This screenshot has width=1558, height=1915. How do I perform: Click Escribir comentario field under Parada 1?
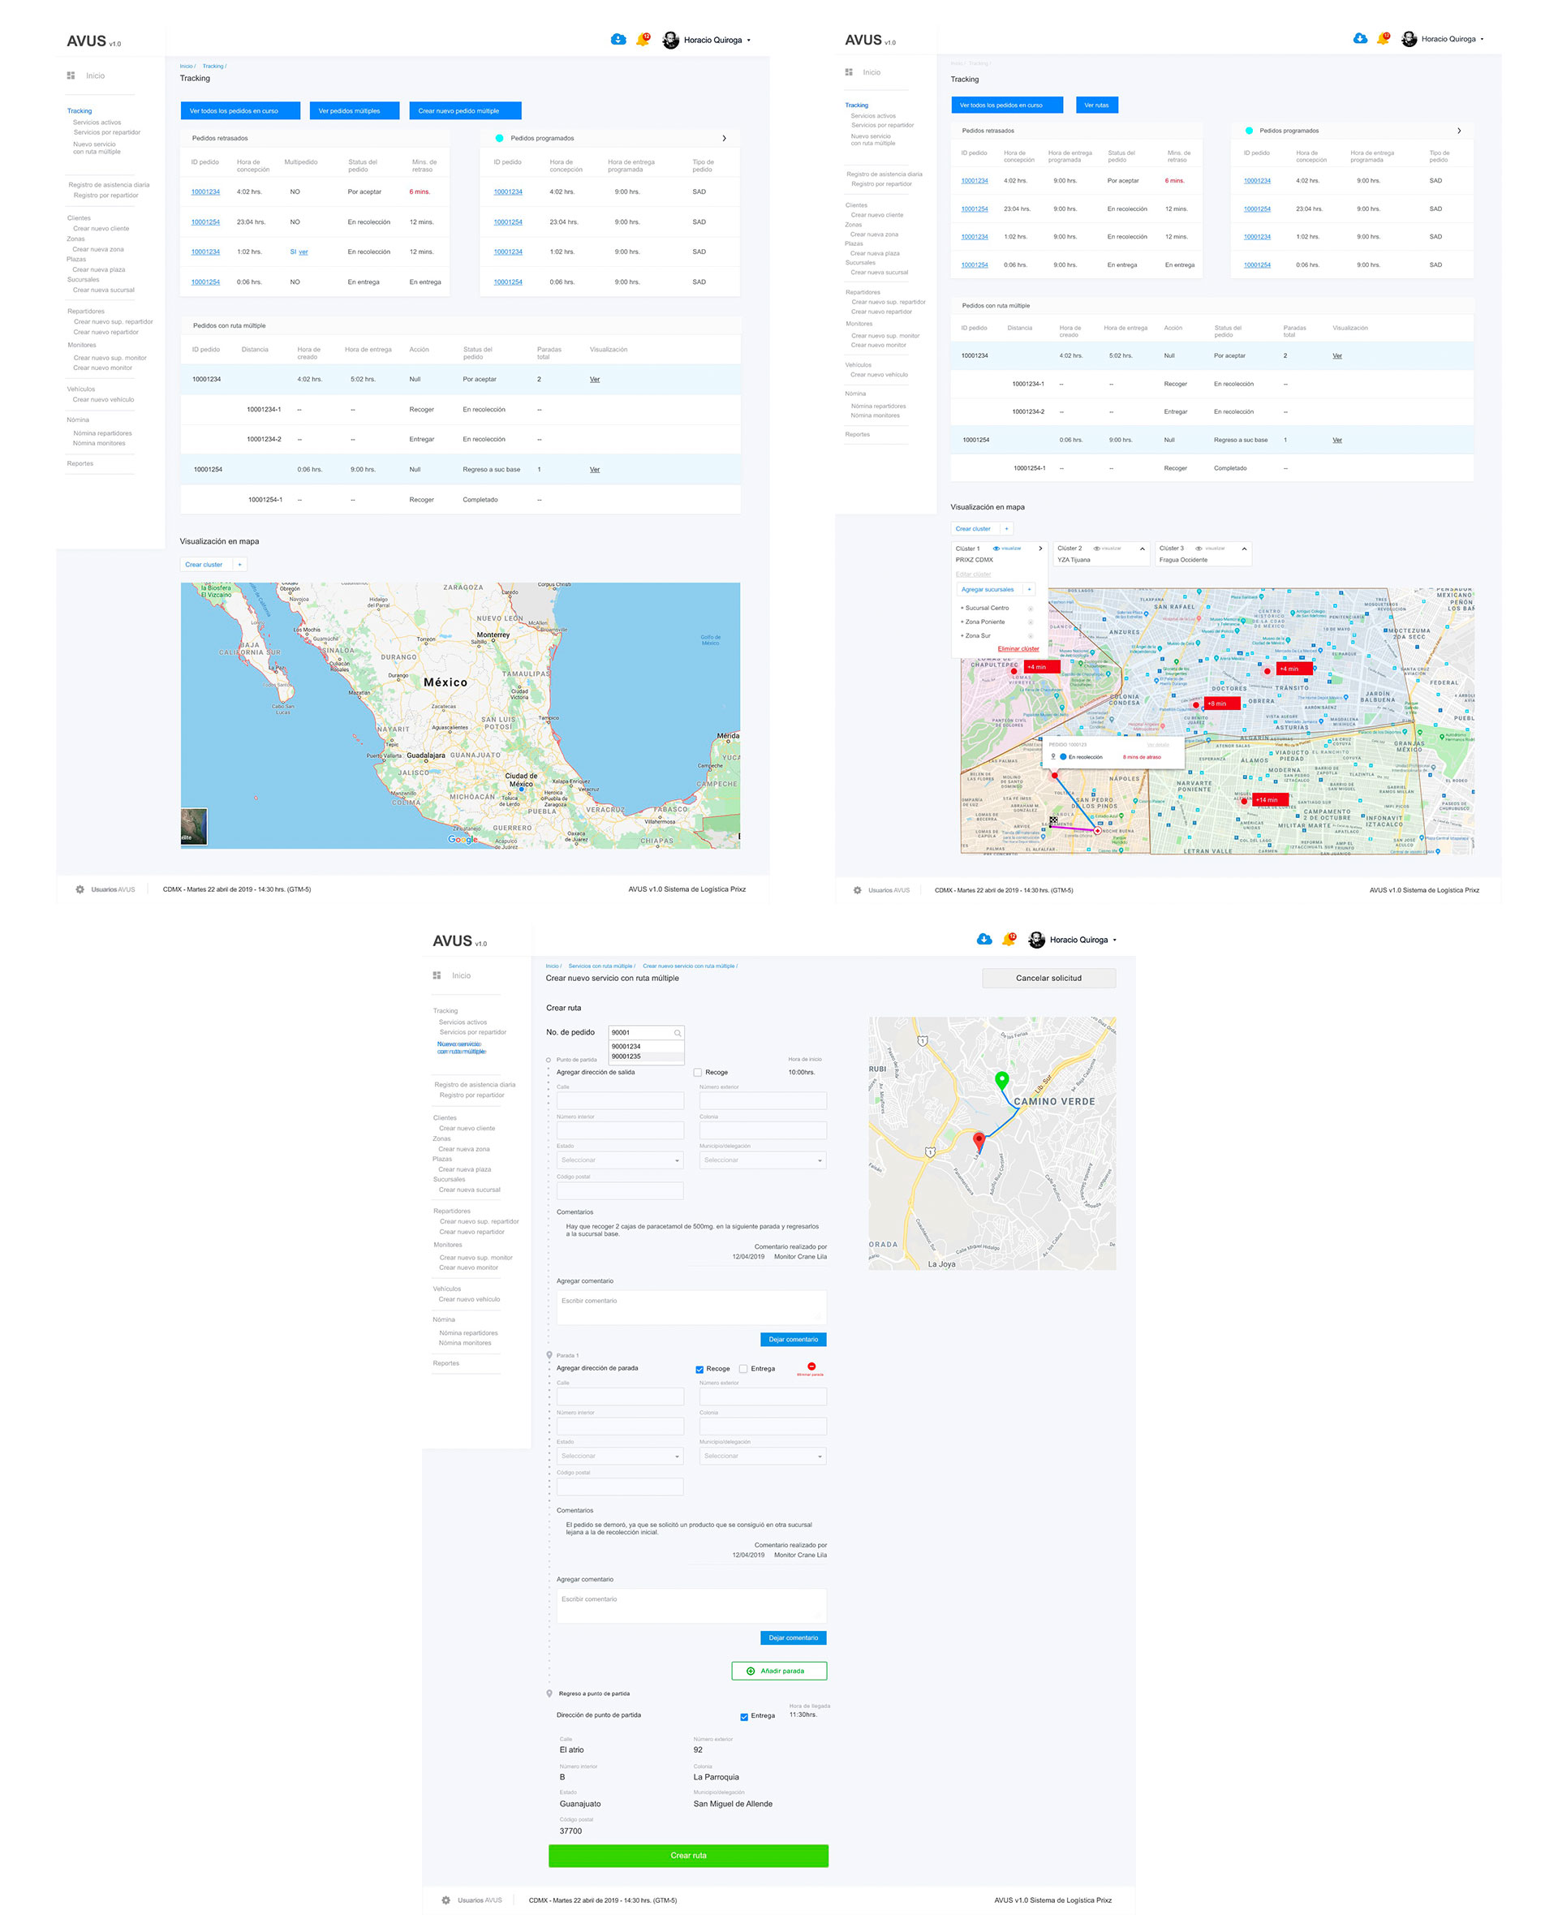(x=691, y=1607)
